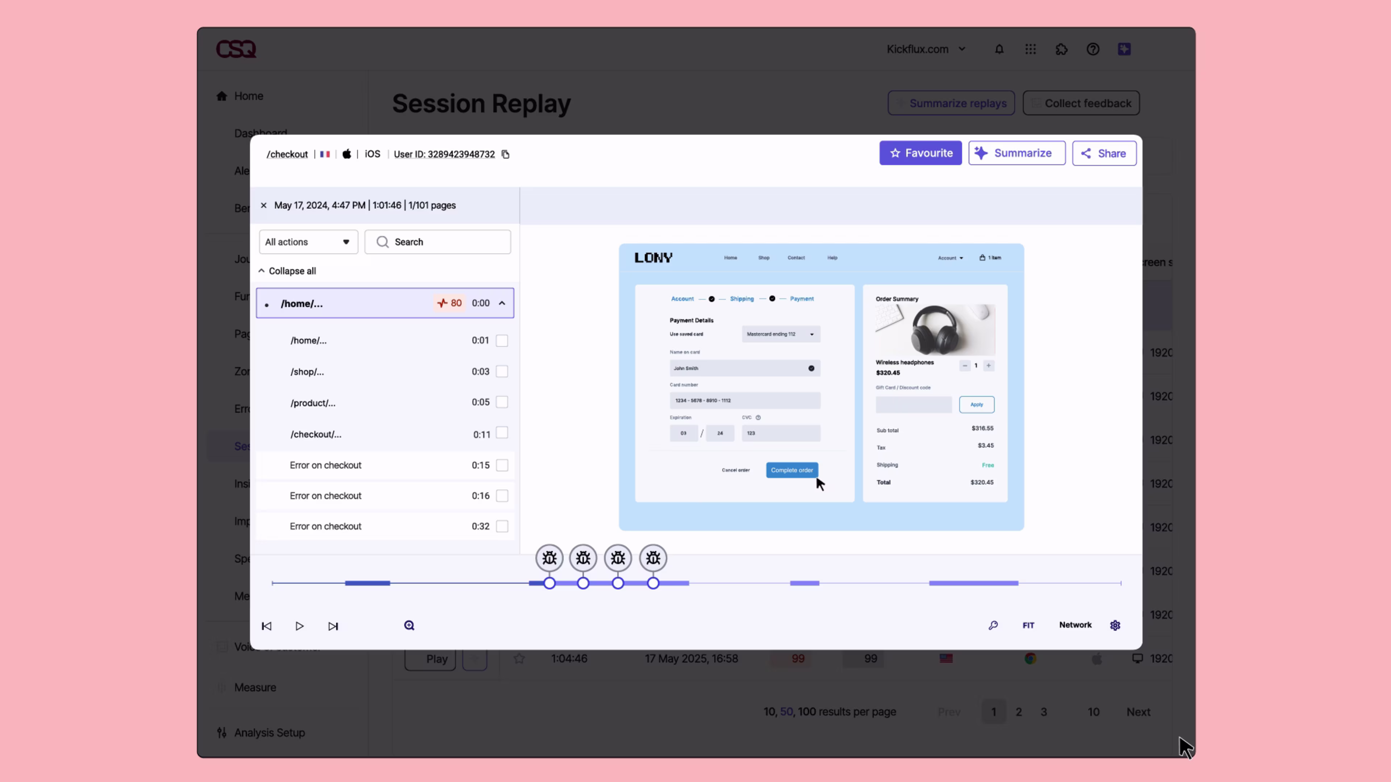
Task: Click the short purple segment mid-timeline
Action: (805, 583)
